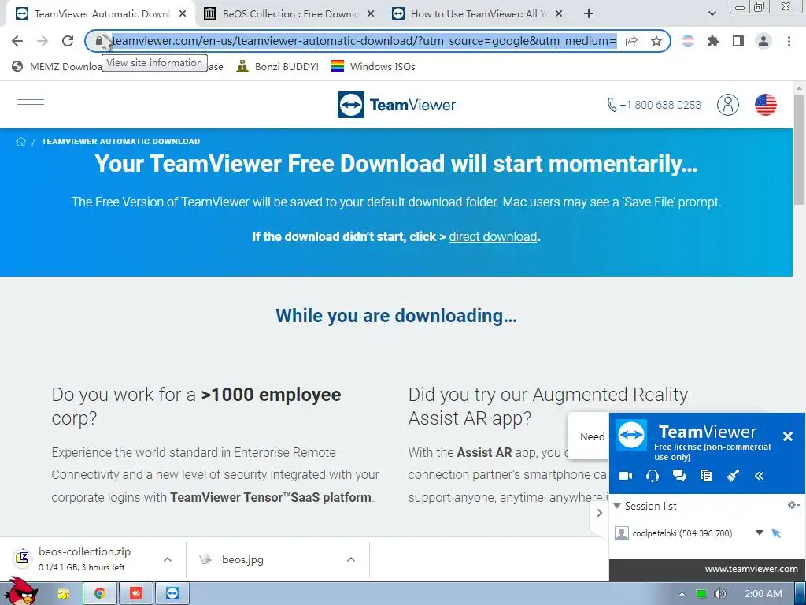This screenshot has width=806, height=605.
Task: Collapse the Session list triangle
Action: tap(617, 506)
